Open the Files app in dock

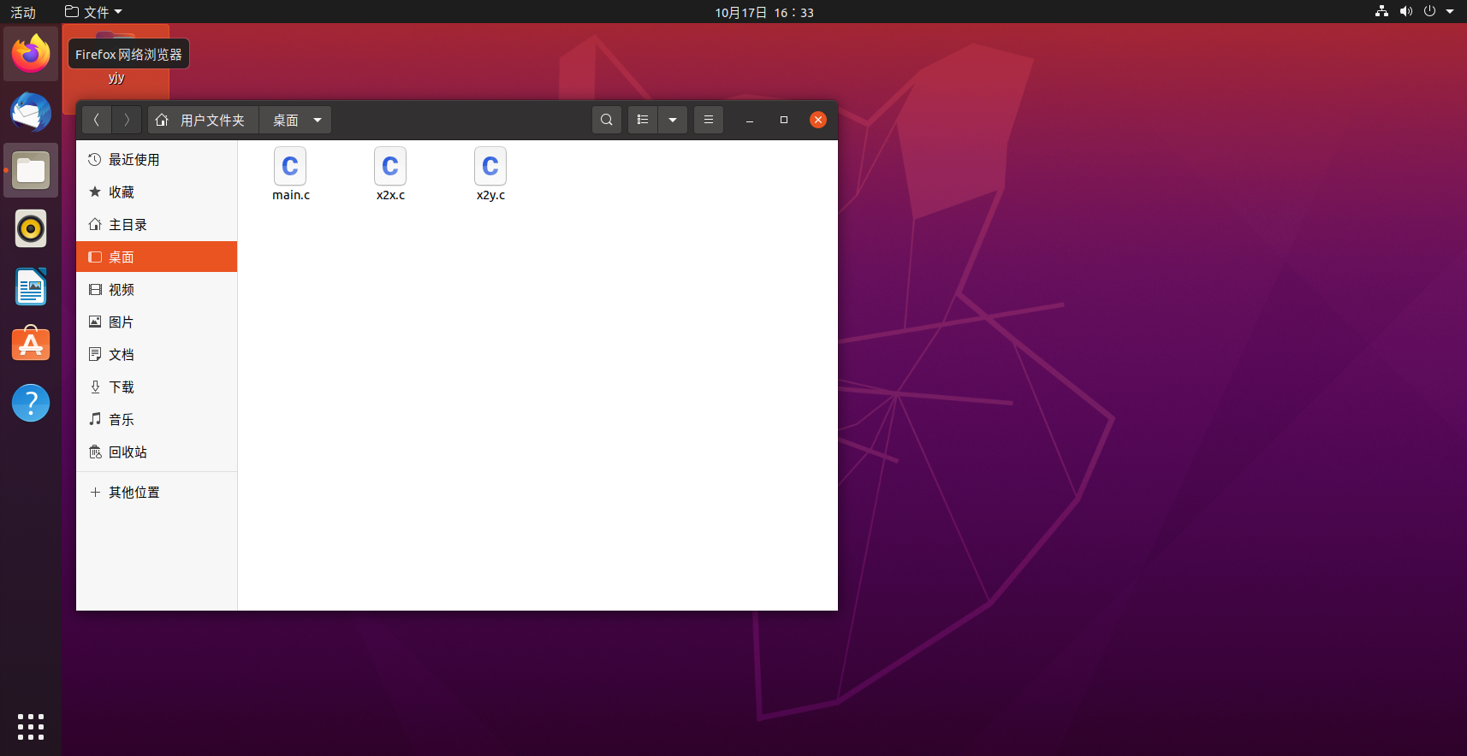tap(31, 170)
